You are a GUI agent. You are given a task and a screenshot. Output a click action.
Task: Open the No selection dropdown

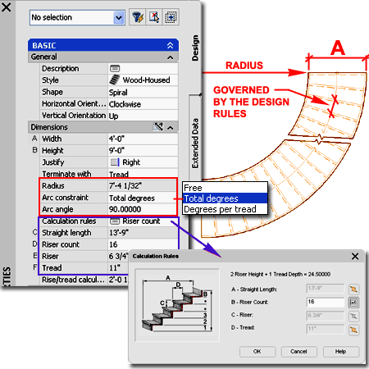coord(119,18)
